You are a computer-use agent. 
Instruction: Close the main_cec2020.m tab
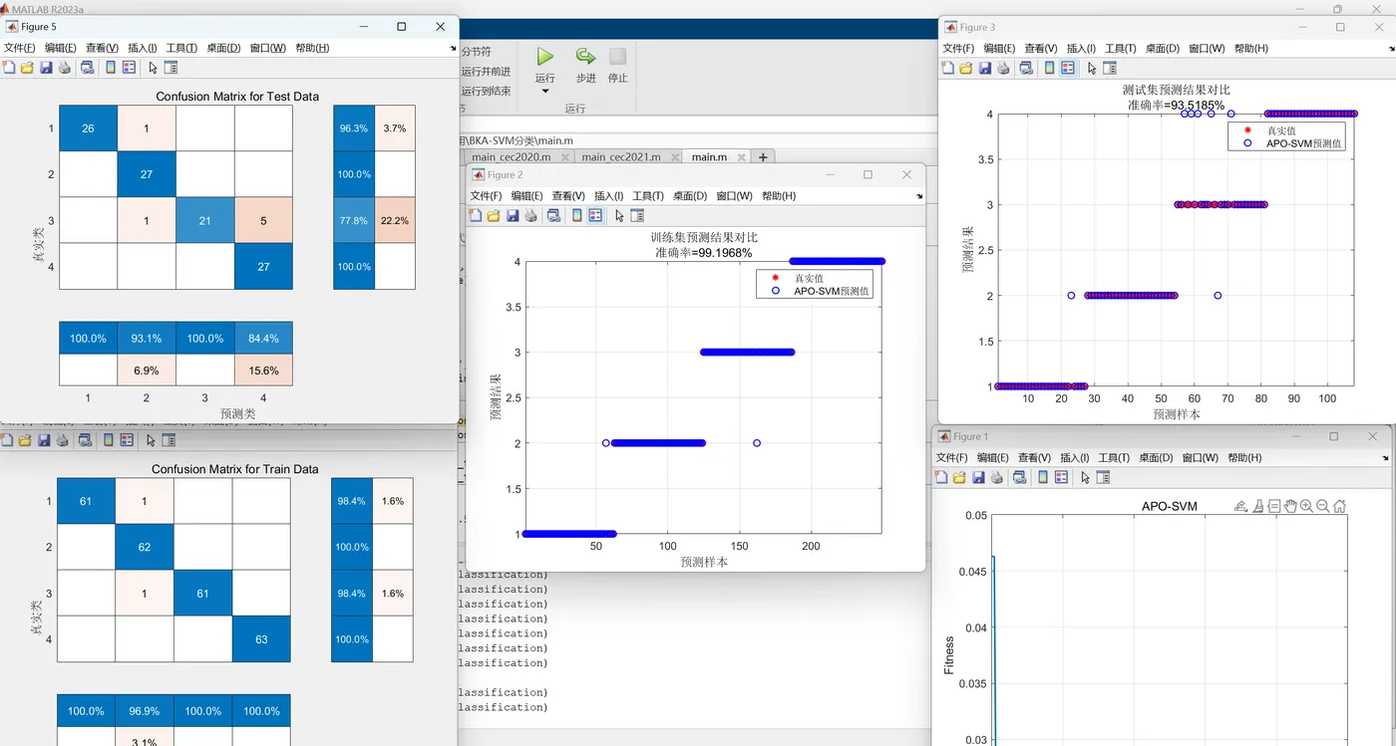[563, 157]
